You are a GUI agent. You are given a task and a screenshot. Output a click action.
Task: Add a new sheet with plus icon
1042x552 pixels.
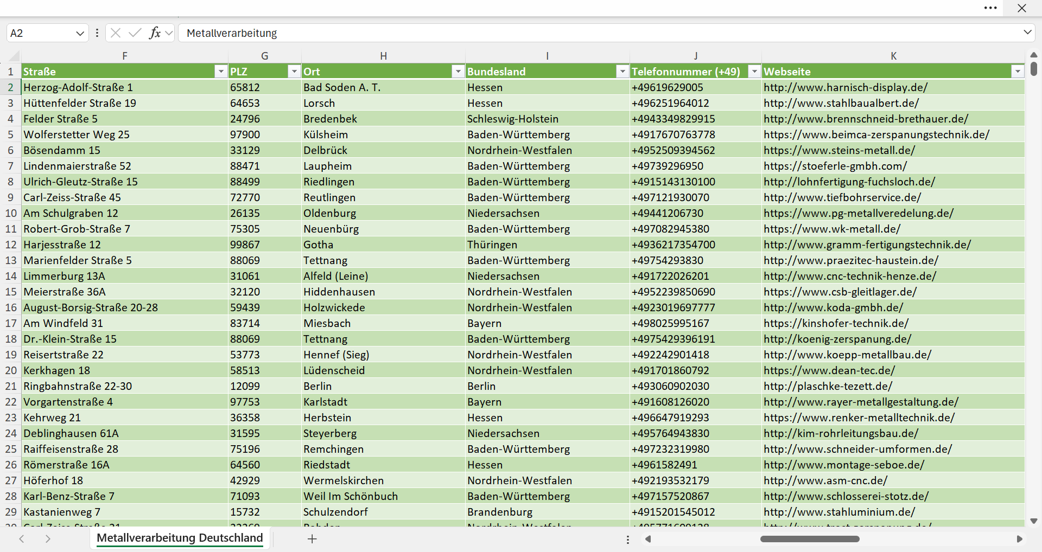coord(312,538)
